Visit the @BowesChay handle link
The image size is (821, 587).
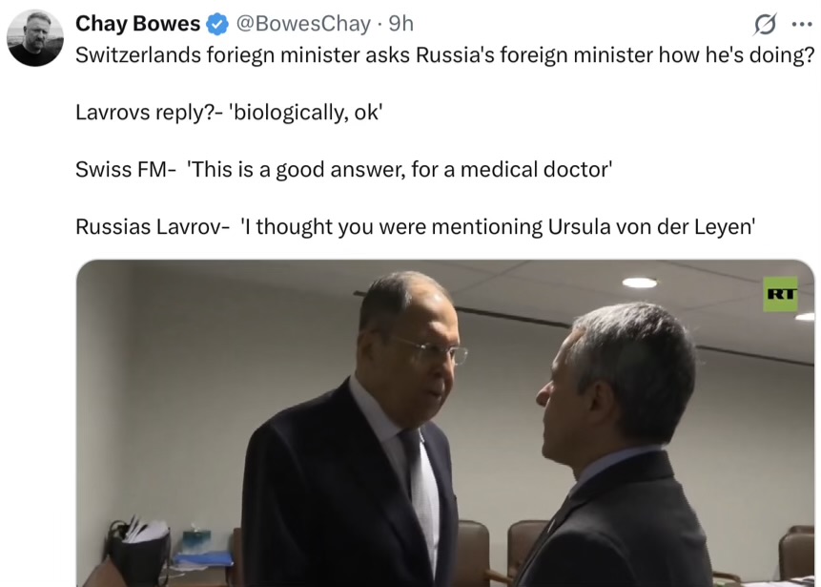(303, 24)
